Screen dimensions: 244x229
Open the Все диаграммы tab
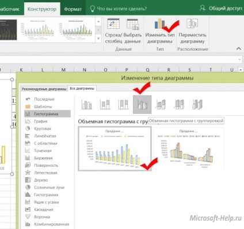[82, 89]
